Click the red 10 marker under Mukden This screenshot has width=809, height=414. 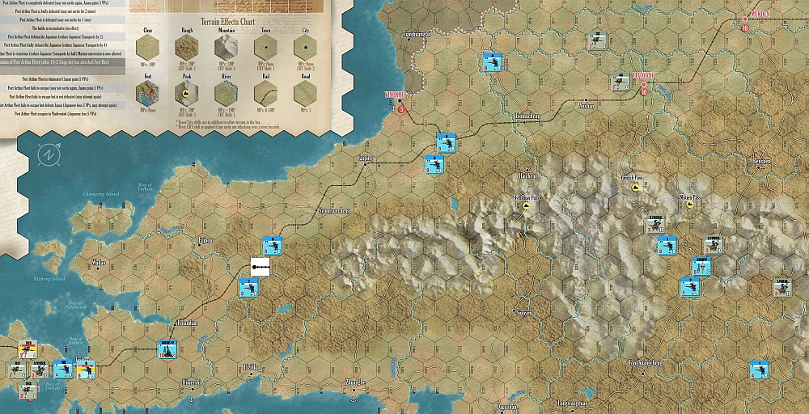click(744, 27)
